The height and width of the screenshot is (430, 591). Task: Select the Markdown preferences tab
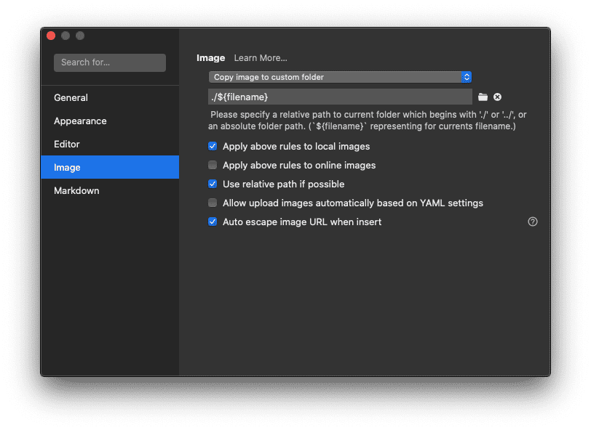coord(76,190)
